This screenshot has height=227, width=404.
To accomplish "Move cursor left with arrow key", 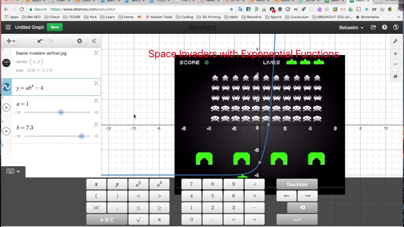I will click(x=287, y=196).
